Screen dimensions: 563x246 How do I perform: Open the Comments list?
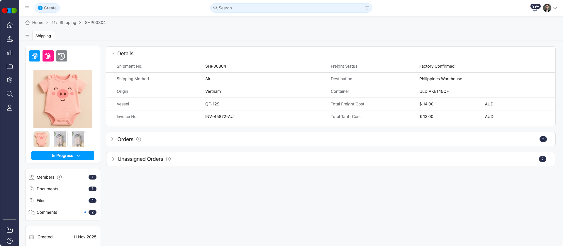[47, 212]
